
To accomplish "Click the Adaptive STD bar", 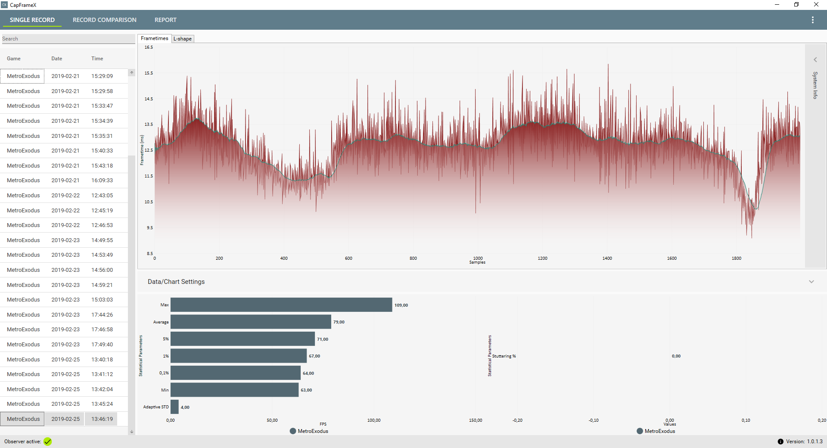I will click(x=174, y=407).
